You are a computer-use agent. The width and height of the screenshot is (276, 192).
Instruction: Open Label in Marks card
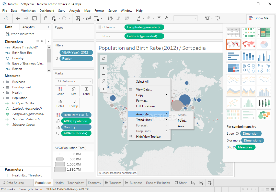(86, 91)
